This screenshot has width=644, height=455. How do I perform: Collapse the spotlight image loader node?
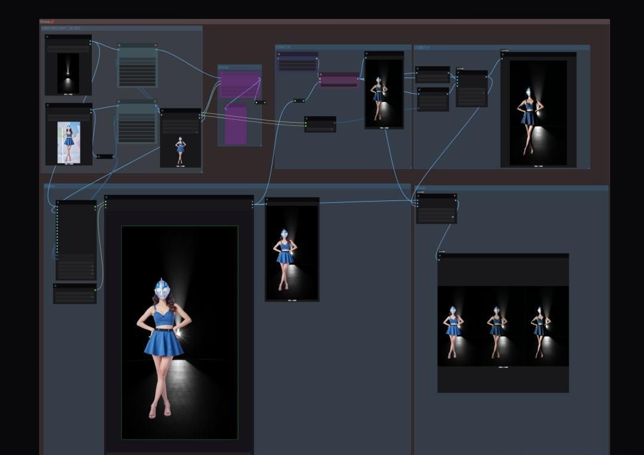pos(47,37)
